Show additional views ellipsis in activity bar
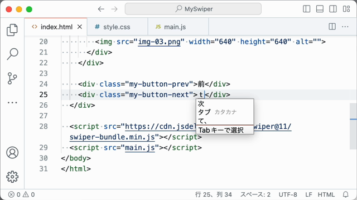 tap(12, 103)
